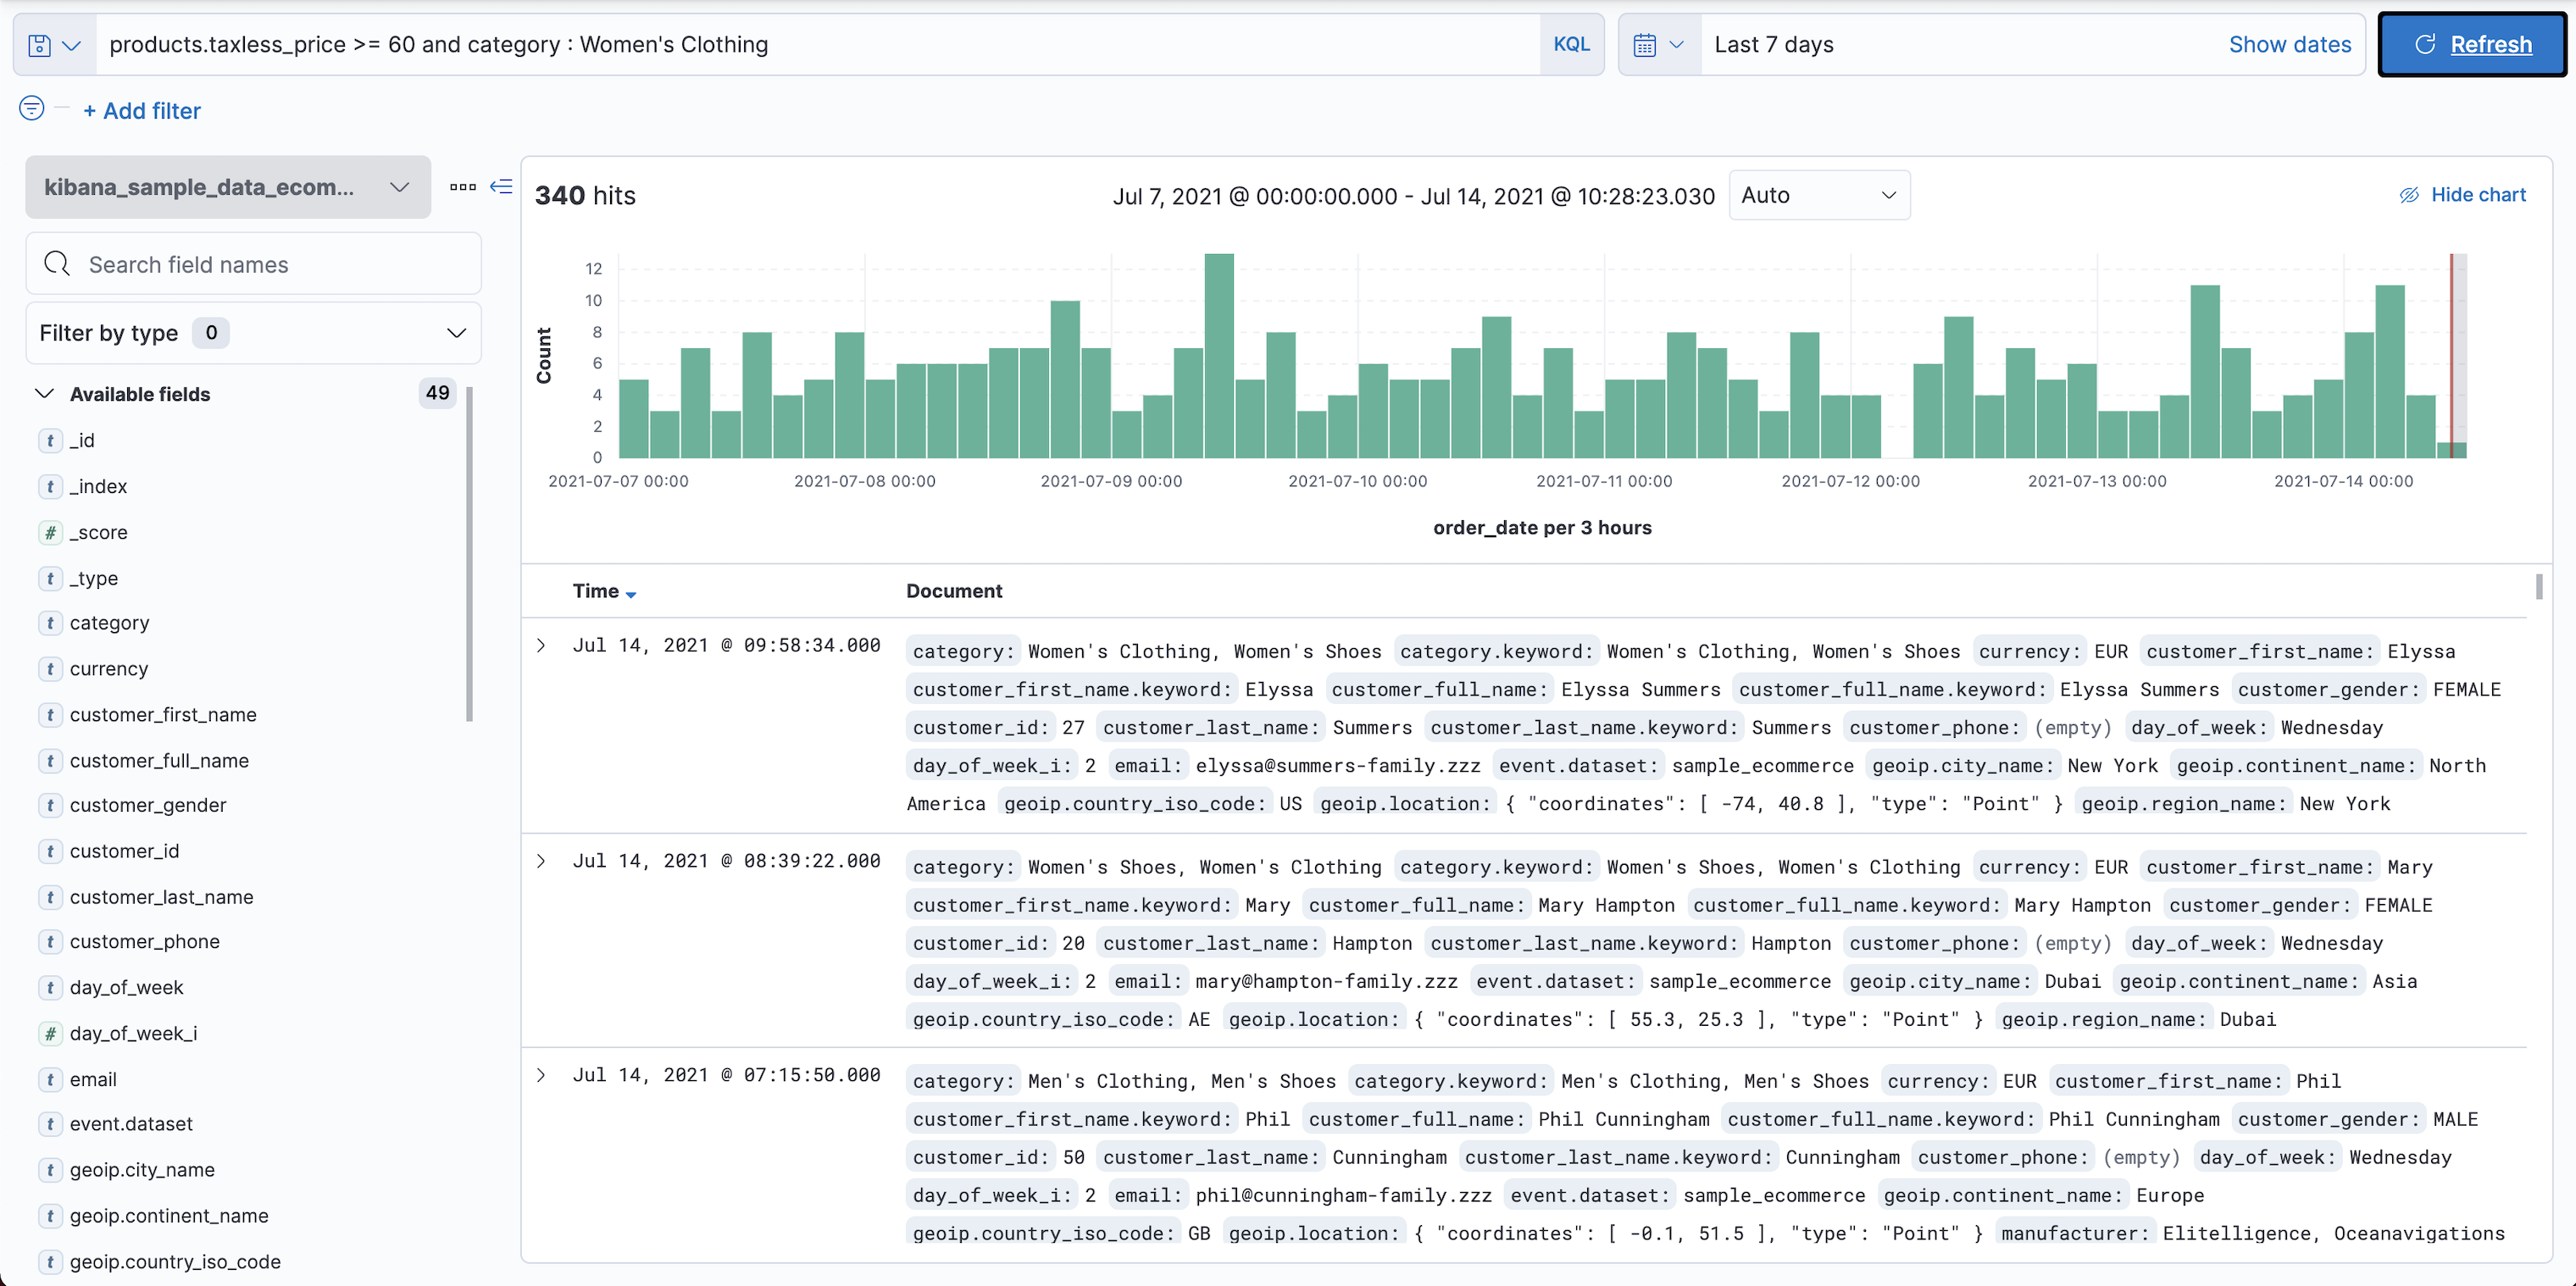Open the kibana_sample_data_ecom index pattern dropdown

(x=228, y=187)
